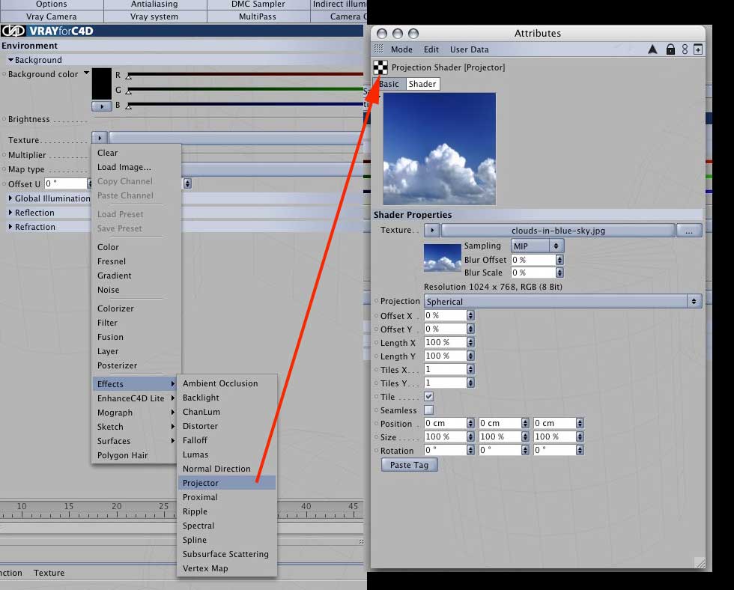Click the Length Y input field
Image resolution: width=734 pixels, height=590 pixels.
click(x=445, y=356)
